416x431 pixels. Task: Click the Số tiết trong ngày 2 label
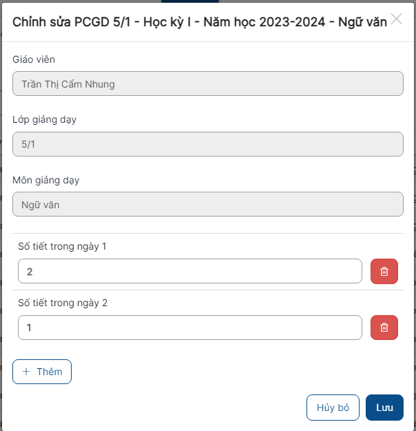click(x=63, y=303)
